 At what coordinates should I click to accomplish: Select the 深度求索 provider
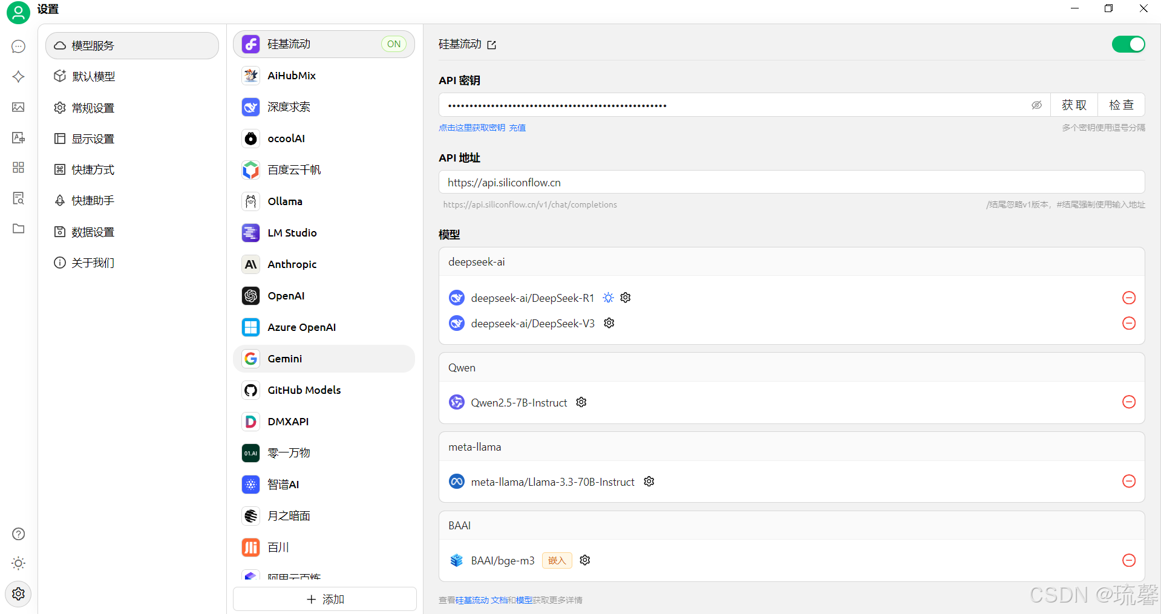tap(324, 107)
